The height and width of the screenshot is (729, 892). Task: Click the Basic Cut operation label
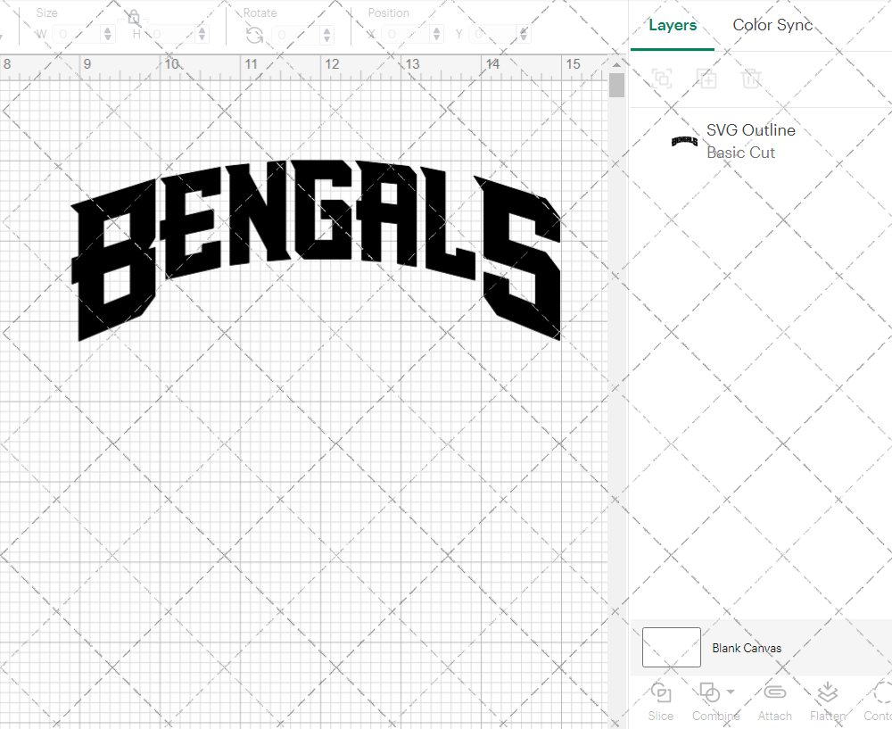tap(740, 153)
